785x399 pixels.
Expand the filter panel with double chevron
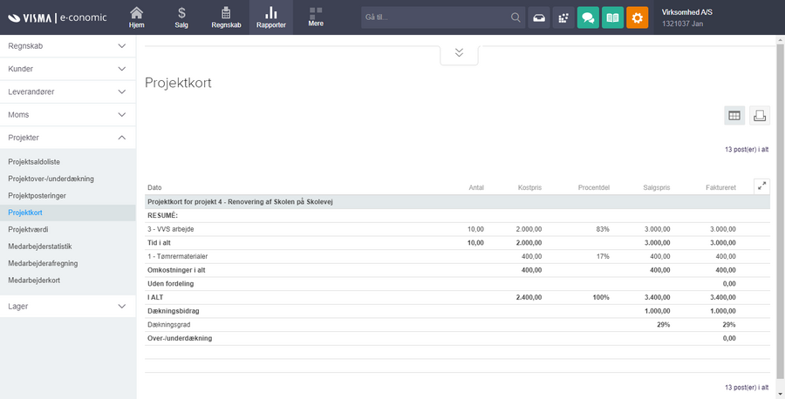click(459, 53)
